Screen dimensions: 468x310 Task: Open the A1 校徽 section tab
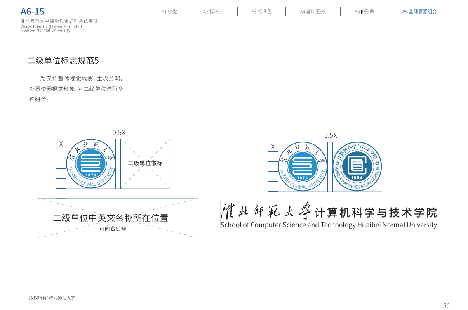(169, 12)
